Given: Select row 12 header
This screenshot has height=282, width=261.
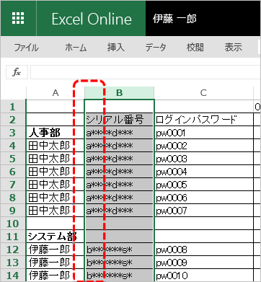Looking at the screenshot, I should click(x=13, y=250).
